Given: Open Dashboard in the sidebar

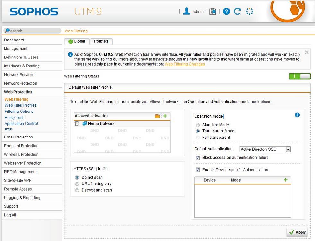Looking at the screenshot, I should (32, 40).
